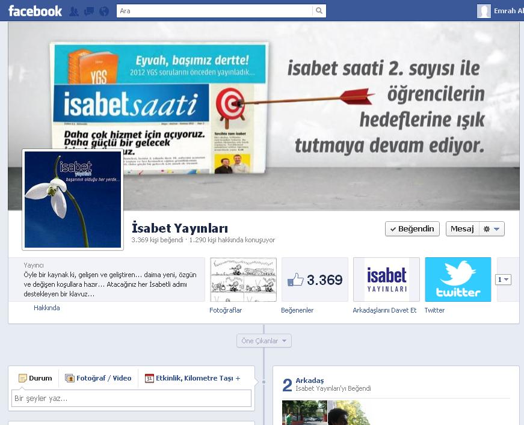Open the 3.369 likes thumbs-up tile
This screenshot has height=425, width=524.
click(315, 280)
